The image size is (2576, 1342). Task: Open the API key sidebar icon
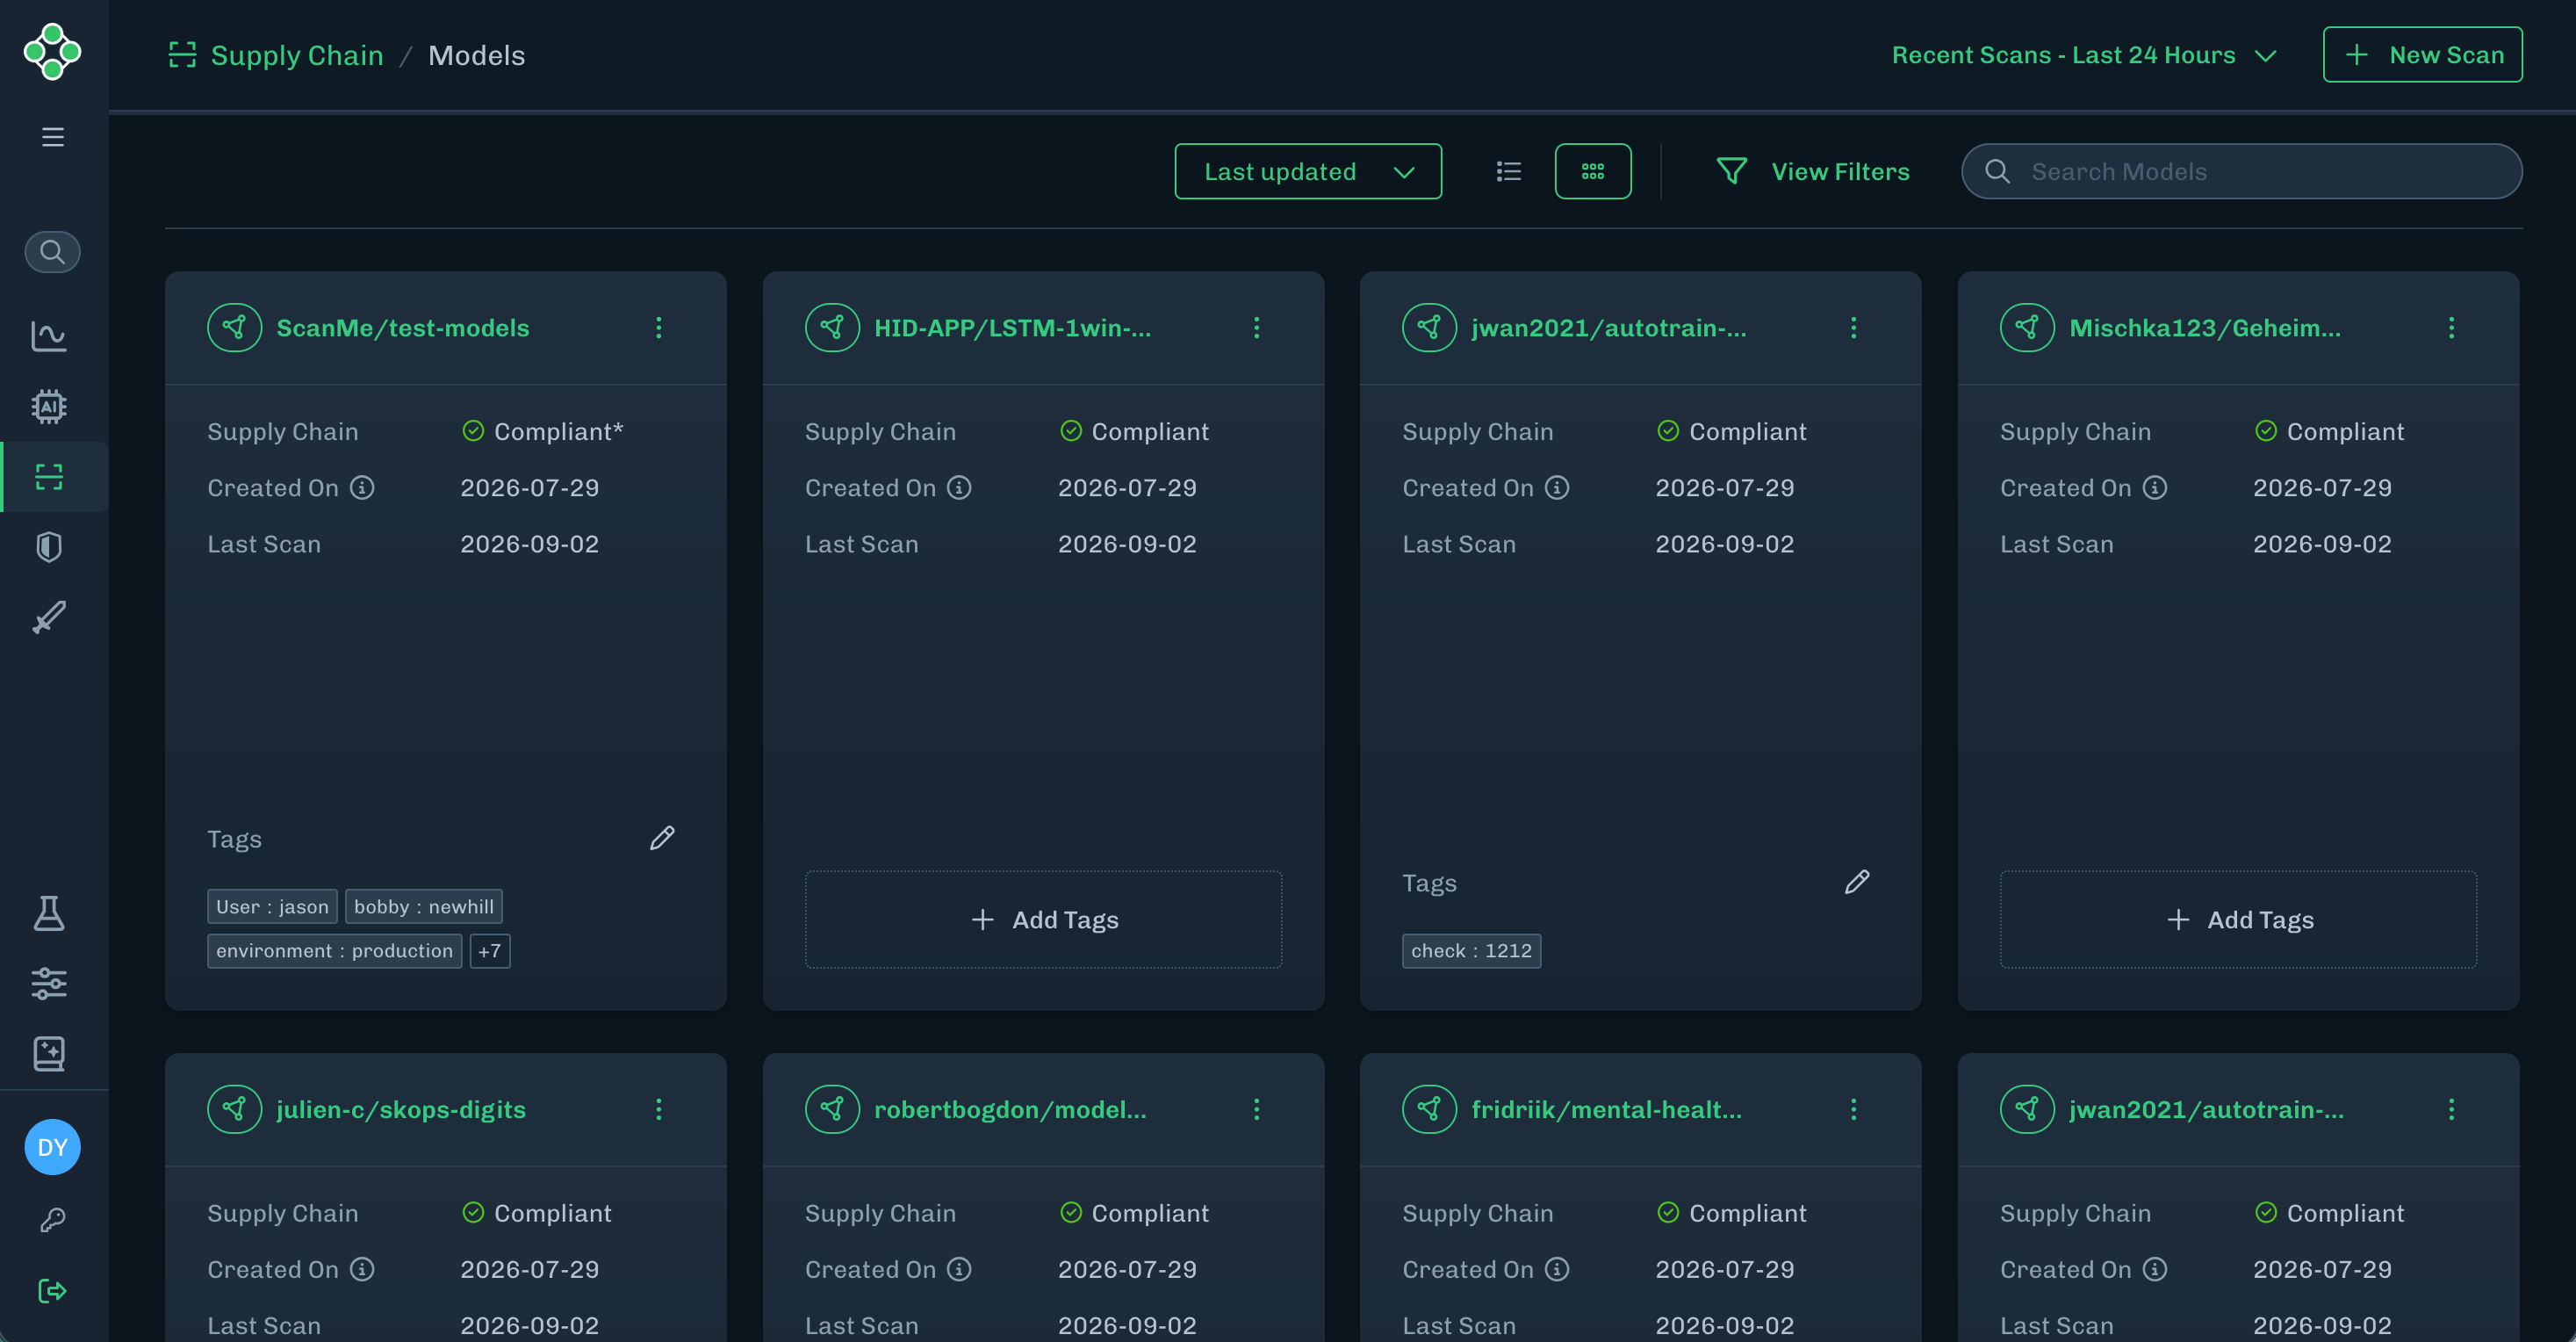point(53,1220)
